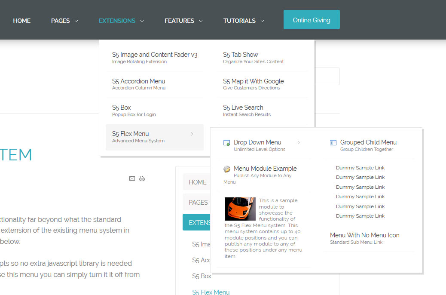Click the orange sports car thumbnail
This screenshot has height=295, width=446.
(x=240, y=209)
